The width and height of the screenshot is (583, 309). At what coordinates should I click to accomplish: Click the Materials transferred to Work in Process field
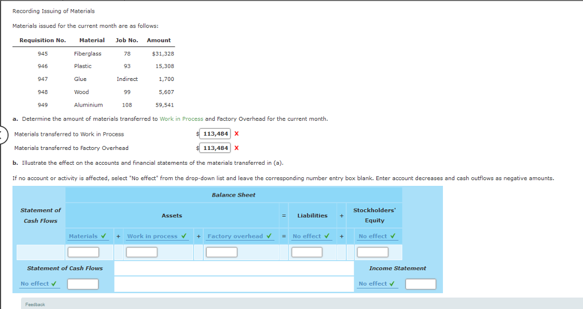tap(215, 134)
